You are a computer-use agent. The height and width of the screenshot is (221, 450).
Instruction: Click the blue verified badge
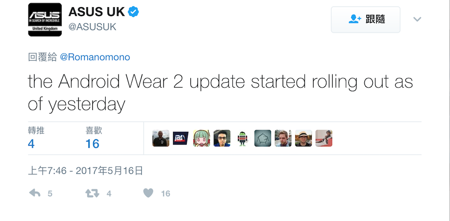(x=133, y=12)
